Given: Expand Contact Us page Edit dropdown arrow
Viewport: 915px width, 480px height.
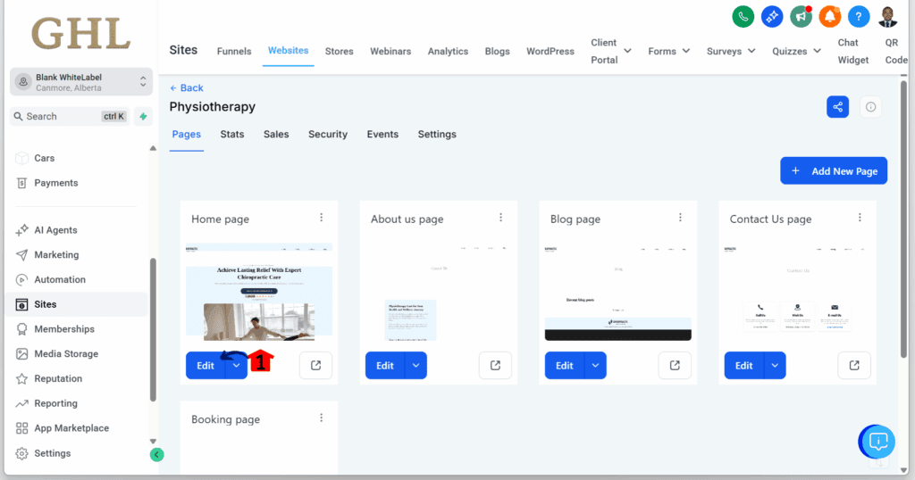Looking at the screenshot, I should pos(775,365).
